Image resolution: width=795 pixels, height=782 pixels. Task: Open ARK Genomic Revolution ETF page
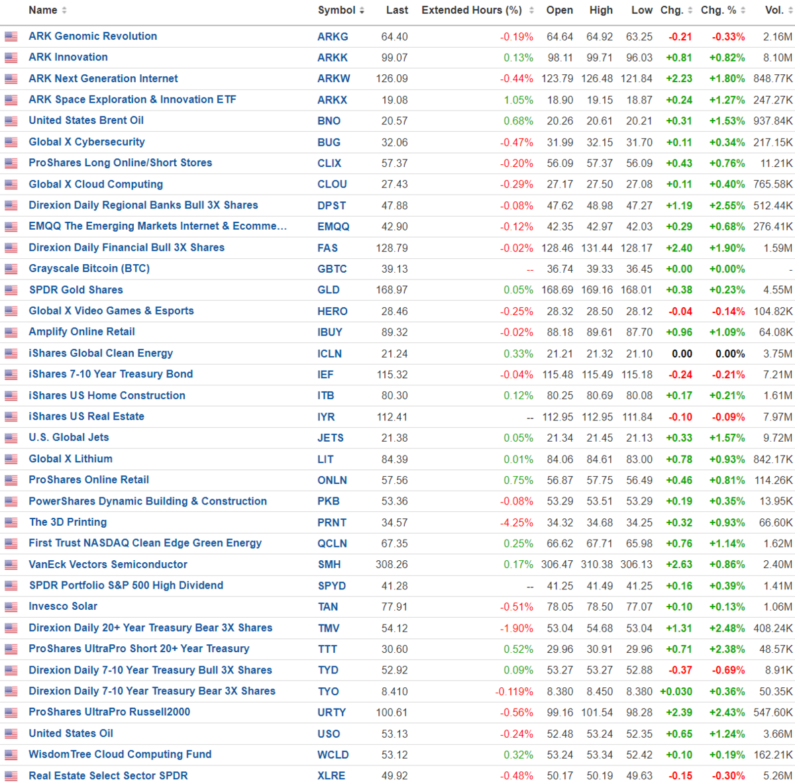(x=93, y=36)
